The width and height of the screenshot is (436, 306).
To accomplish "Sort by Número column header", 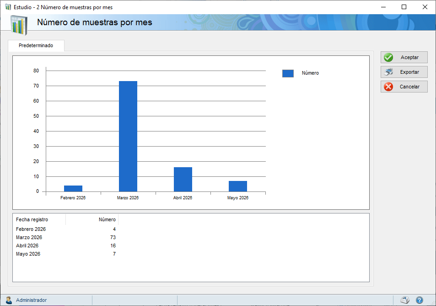I will (92, 219).
